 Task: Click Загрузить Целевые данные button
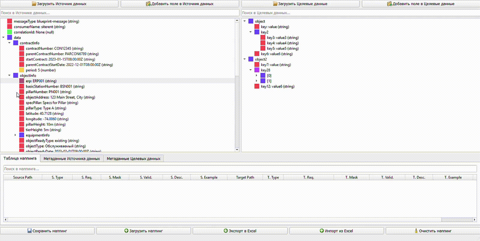(300, 4)
